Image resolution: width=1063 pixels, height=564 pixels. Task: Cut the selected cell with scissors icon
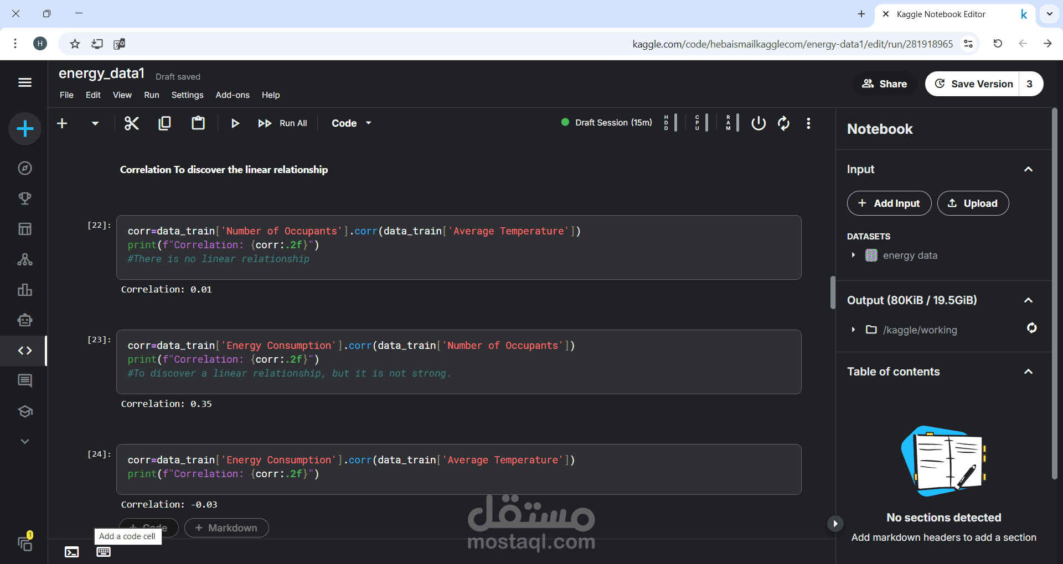click(x=132, y=123)
